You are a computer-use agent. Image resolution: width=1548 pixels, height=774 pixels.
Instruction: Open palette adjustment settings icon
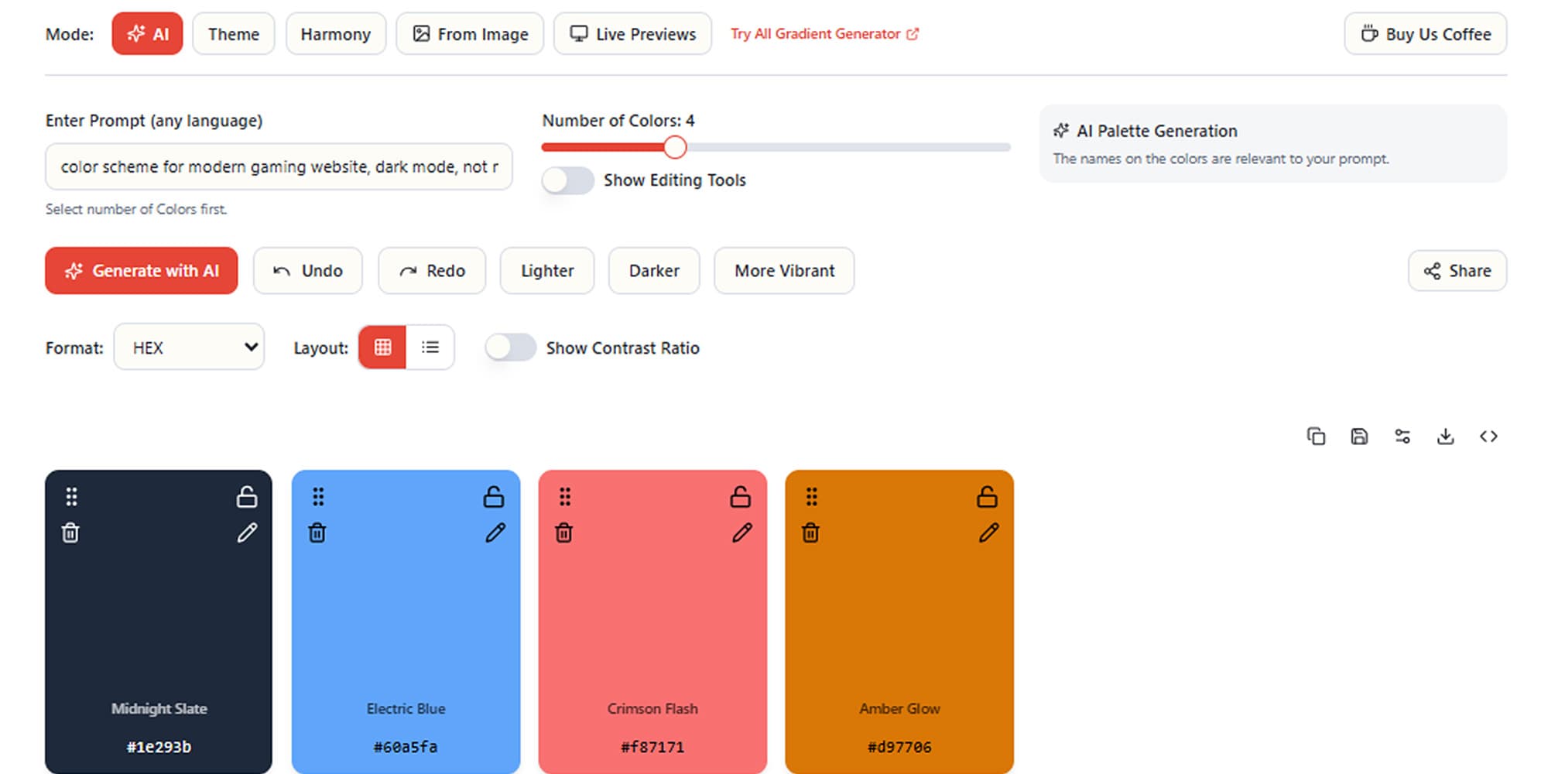point(1402,437)
